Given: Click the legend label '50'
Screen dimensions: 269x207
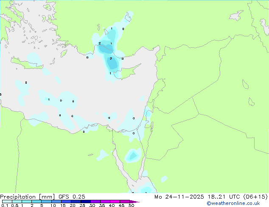Looking at the screenshot, I should coord(131,205).
